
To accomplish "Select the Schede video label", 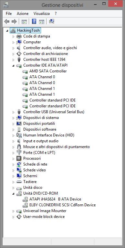I will [x=35, y=170].
